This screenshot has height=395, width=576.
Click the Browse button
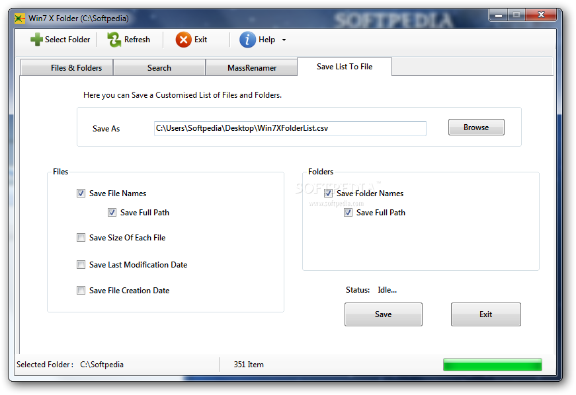pos(476,127)
